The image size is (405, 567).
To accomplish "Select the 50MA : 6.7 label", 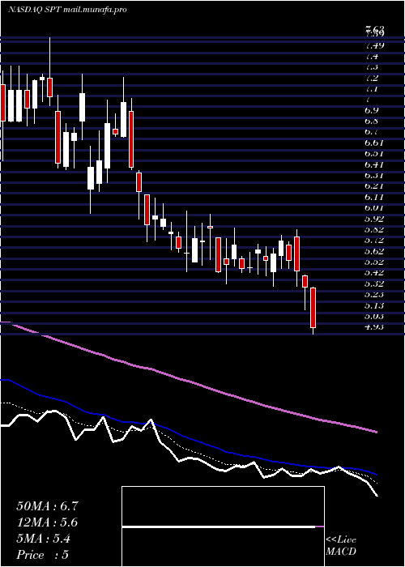I will click(x=47, y=506).
